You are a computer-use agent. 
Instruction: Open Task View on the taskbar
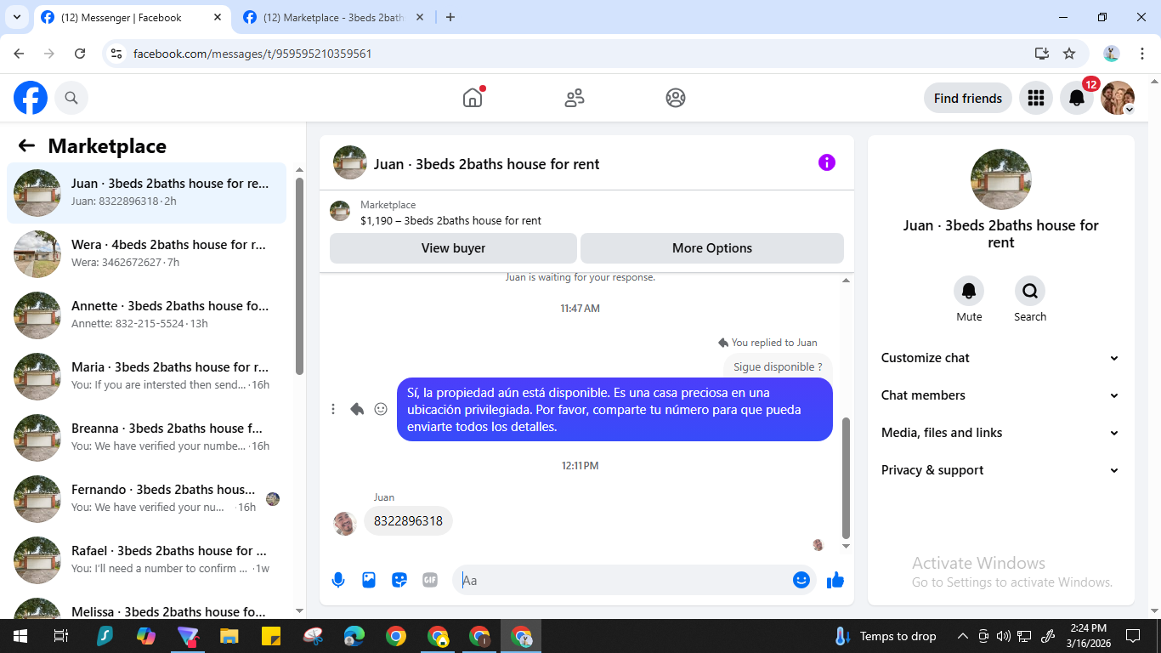click(60, 636)
